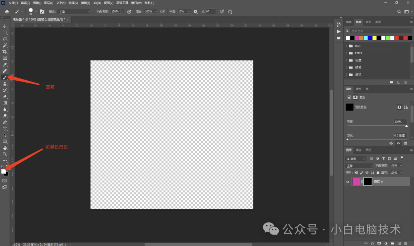Select the Clone Stamp tool
This screenshot has height=246, width=414.
click(x=5, y=84)
